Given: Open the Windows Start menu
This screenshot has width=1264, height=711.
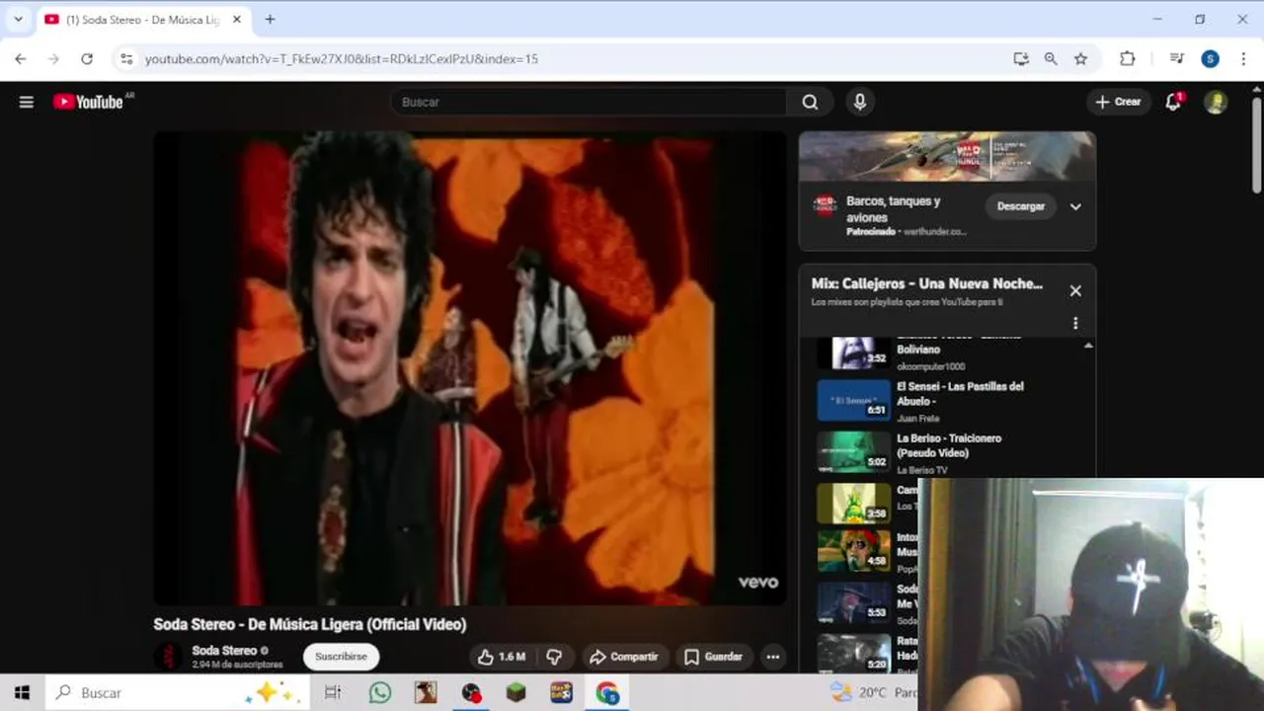Looking at the screenshot, I should [x=22, y=692].
